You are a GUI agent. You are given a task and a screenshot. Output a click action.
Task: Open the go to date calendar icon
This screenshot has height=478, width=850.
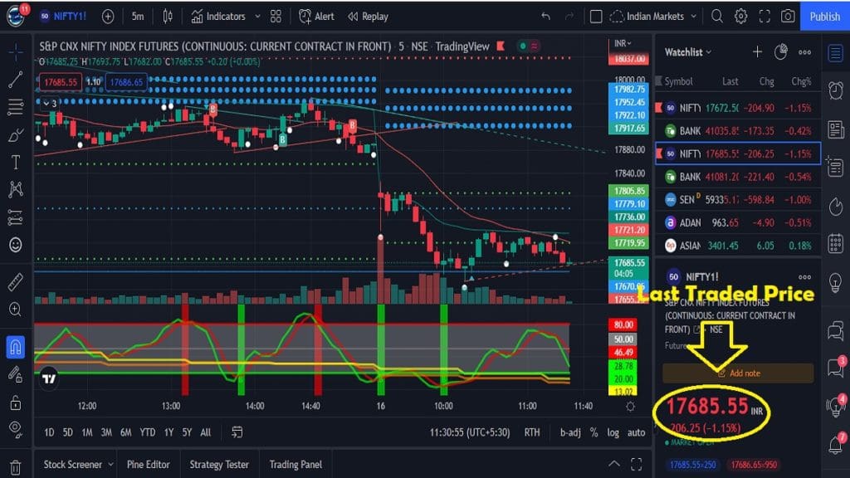pos(237,432)
